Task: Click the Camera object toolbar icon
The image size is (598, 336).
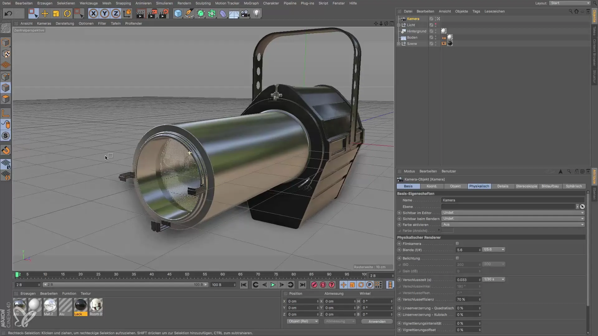Action: point(245,13)
